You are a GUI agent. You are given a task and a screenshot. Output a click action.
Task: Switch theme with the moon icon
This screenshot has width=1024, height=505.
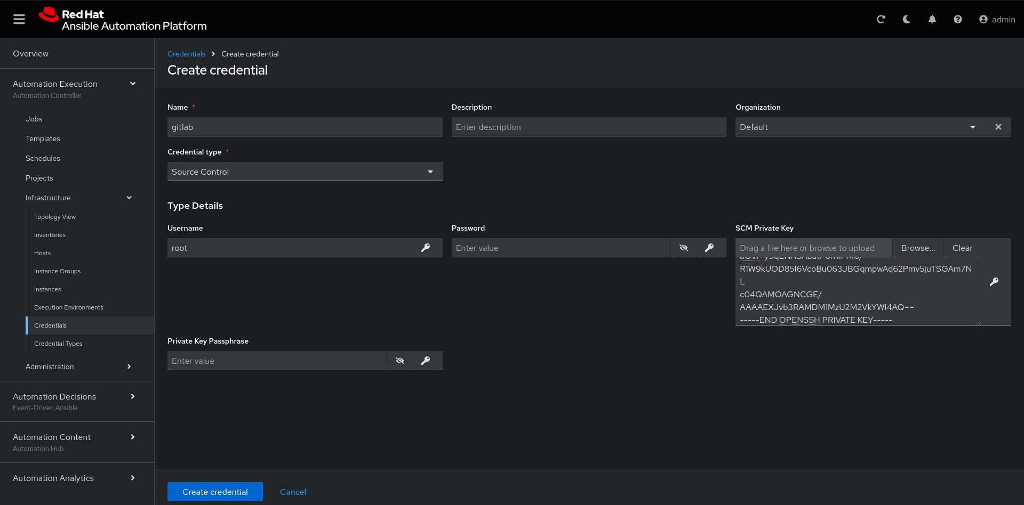(907, 19)
